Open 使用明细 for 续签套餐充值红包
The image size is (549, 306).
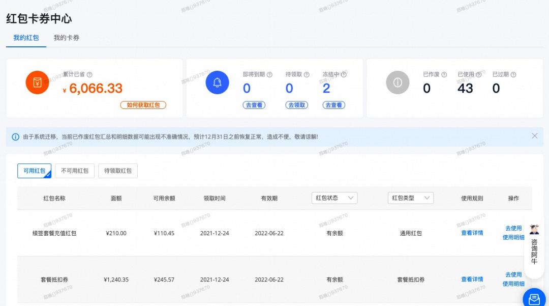[x=513, y=238]
